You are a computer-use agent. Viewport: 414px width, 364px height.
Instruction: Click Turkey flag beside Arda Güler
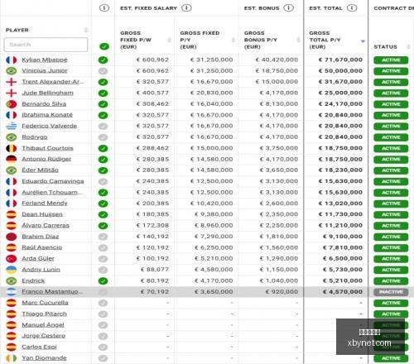[12, 259]
